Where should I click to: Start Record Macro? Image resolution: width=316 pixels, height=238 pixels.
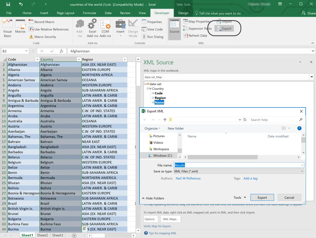click(x=42, y=22)
